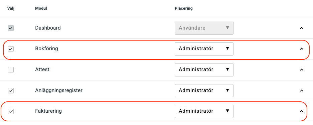
Task: Click the Modul column header
Action: (41, 8)
